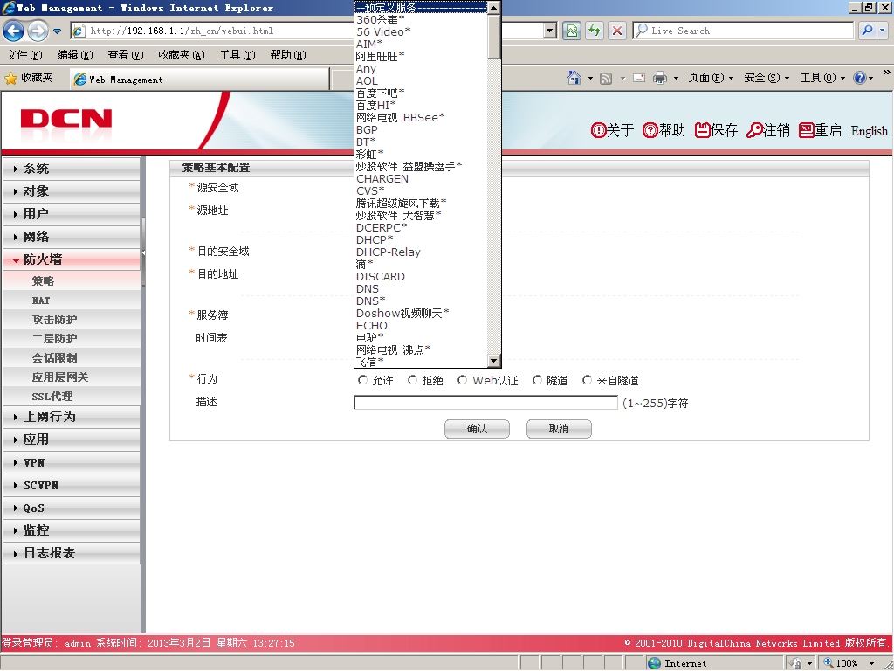The width and height of the screenshot is (894, 671).
Task: Collapse the 防火墙 sidebar menu
Action: [72, 259]
